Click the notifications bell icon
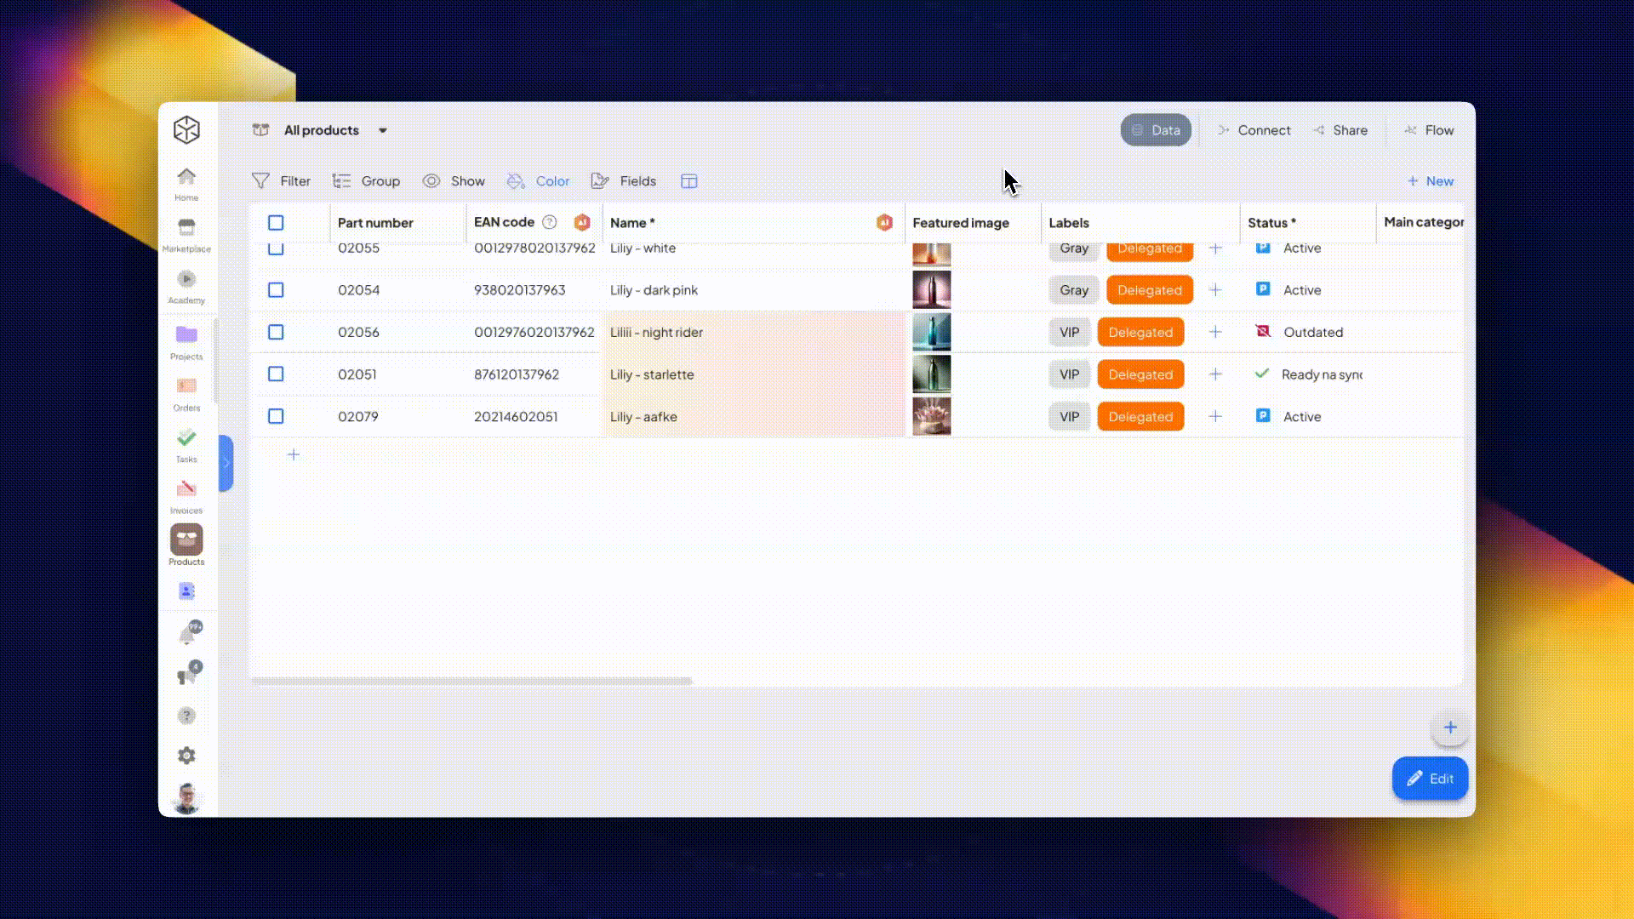Image resolution: width=1634 pixels, height=919 pixels. pos(187,635)
